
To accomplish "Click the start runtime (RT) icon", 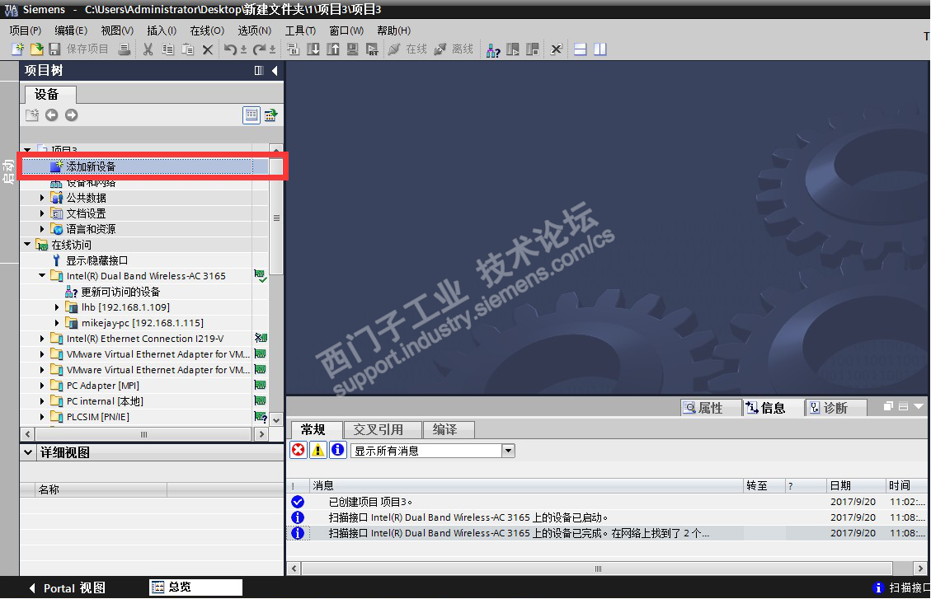I will pos(372,49).
